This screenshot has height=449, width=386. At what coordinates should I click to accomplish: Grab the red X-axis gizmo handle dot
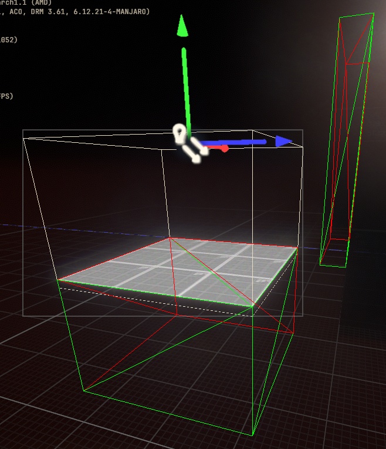coord(224,148)
